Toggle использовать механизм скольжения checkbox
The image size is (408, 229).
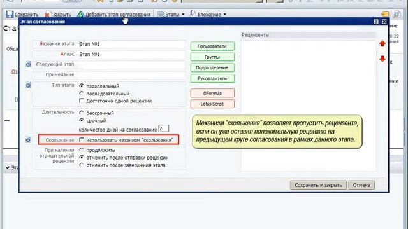click(x=82, y=140)
